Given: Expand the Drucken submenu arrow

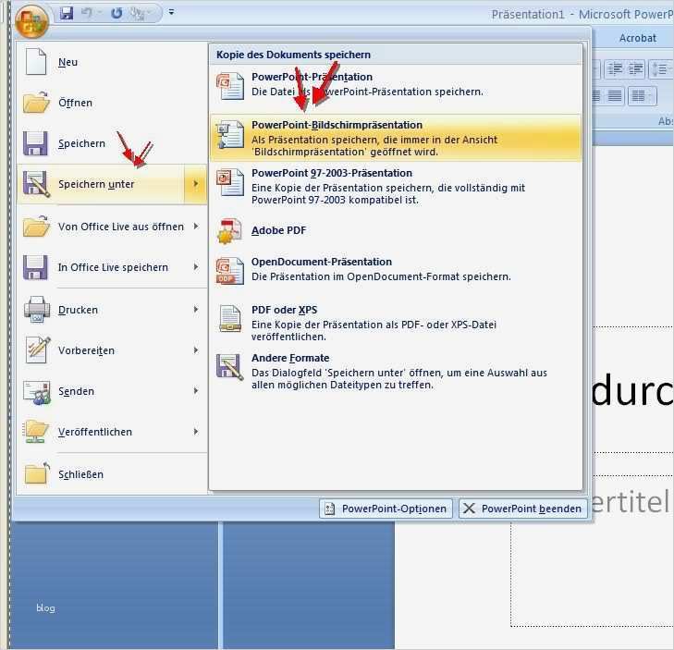Looking at the screenshot, I should (x=196, y=309).
